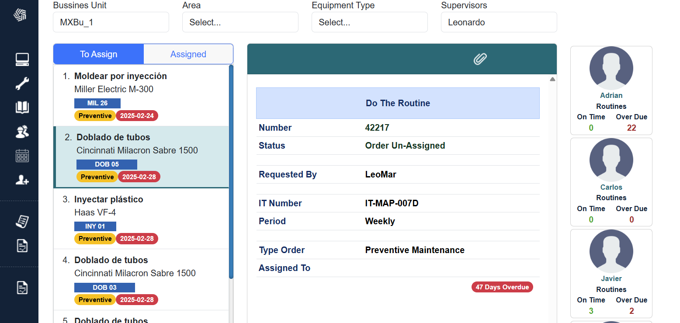Click the Carlos technician name
Image resolution: width=680 pixels, height=323 pixels.
point(611,187)
